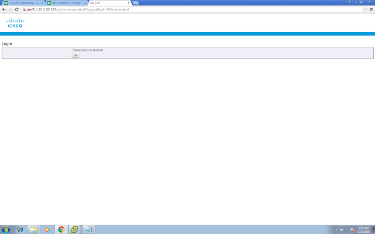Click the Cisco logo in page header

click(x=15, y=23)
